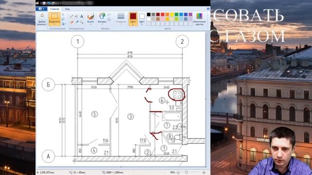This screenshot has width=312, height=175.
Task: Activate Color 1 (Цвет 1) swatch
Action: click(x=133, y=19)
